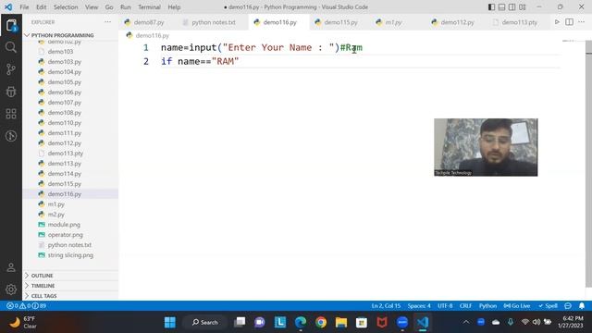Screen dimensions: 592x333
Task: Customize layout icon in title bar
Action: click(x=523, y=7)
